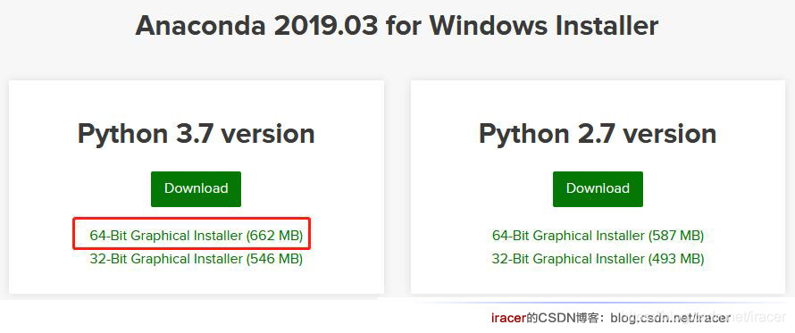Open the 32-Bit Graphical Installer (493 MB) link
Screen dimensions: 795x333
[598, 259]
